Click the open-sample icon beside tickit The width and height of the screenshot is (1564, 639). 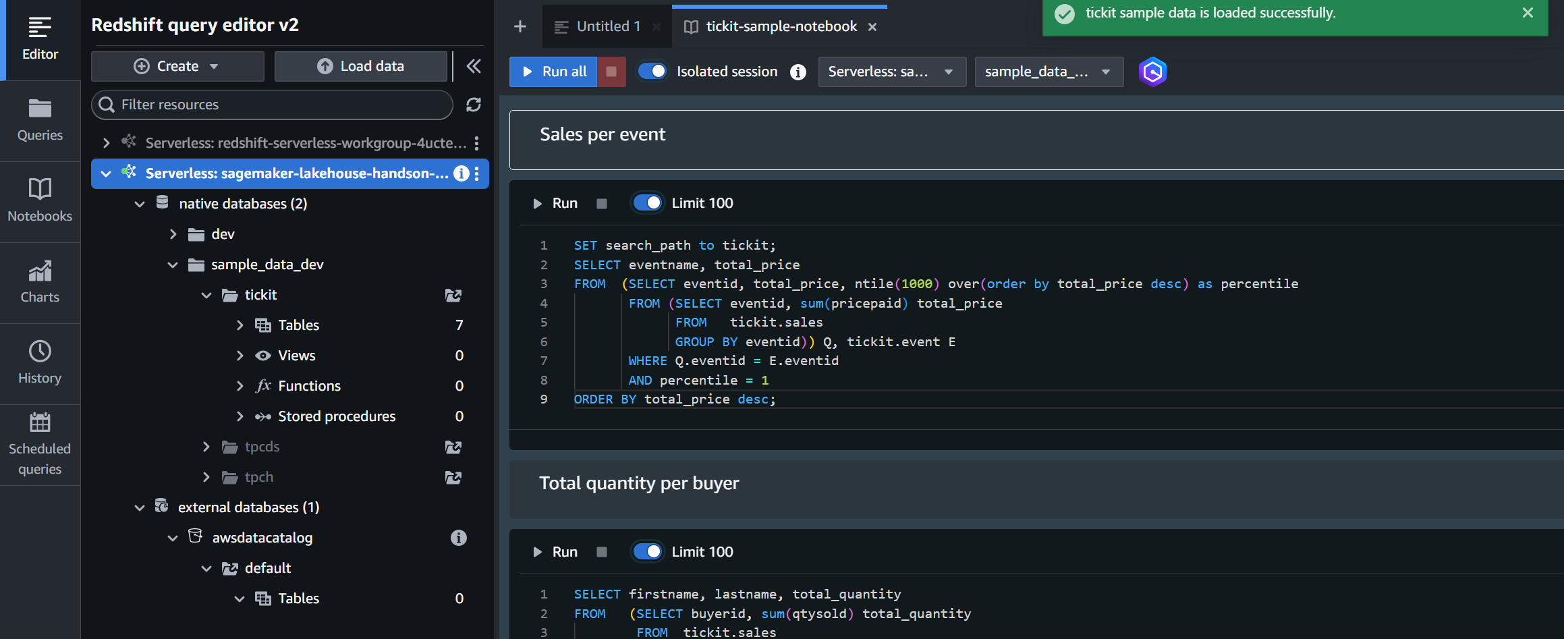pos(453,295)
